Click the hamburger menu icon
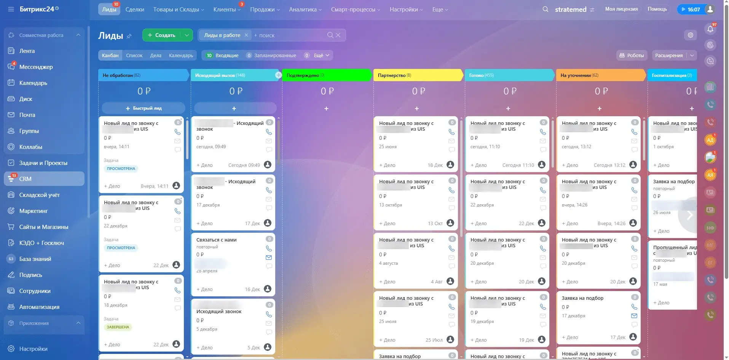Image resolution: width=729 pixels, height=360 pixels. (x=11, y=9)
